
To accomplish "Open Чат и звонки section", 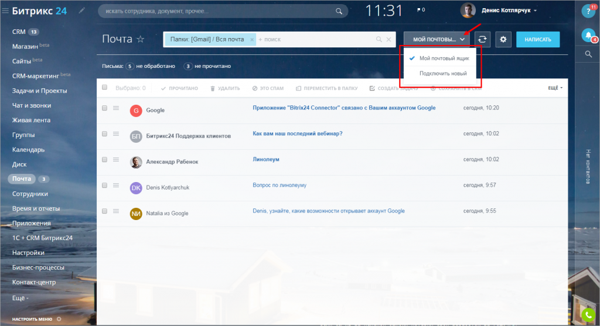I will pos(32,105).
